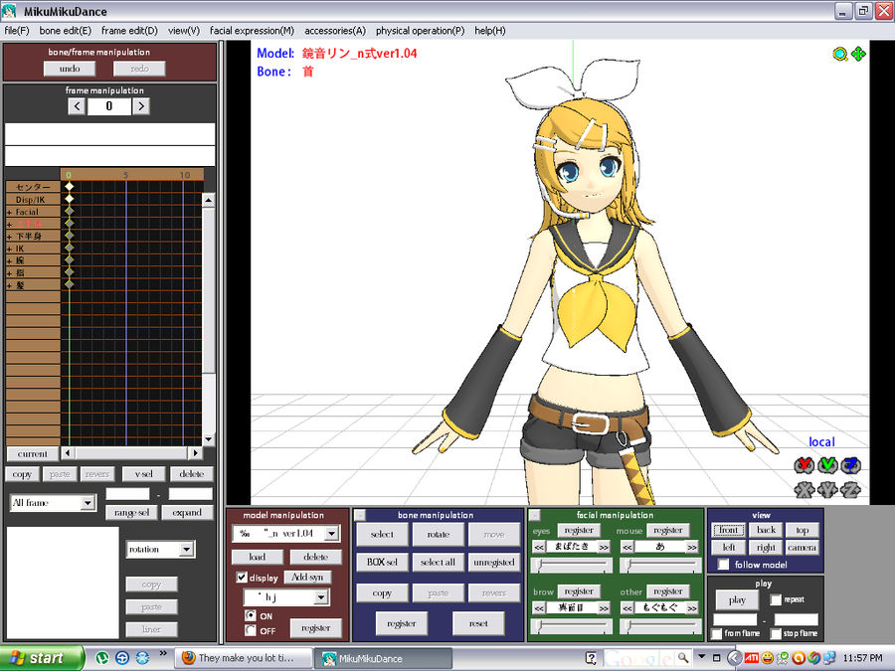Click the gray X translation icon under the globes
The height and width of the screenshot is (671, 895).
click(803, 488)
